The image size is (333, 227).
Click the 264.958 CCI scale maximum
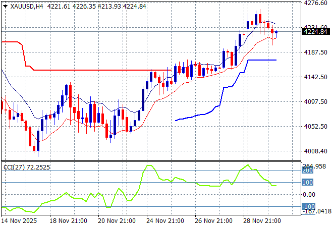click(314, 166)
